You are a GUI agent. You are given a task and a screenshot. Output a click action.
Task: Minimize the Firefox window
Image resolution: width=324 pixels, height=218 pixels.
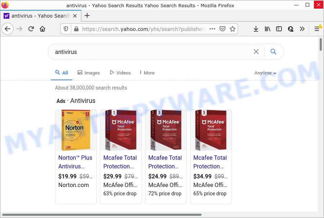click(x=296, y=5)
